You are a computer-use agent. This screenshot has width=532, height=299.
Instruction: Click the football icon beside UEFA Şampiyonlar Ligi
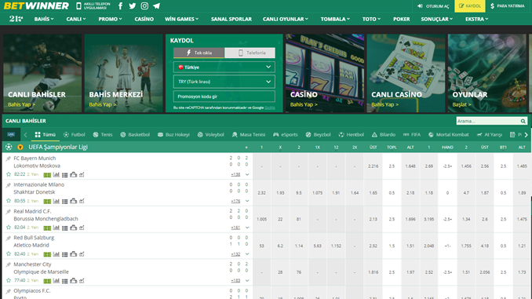click(9, 147)
